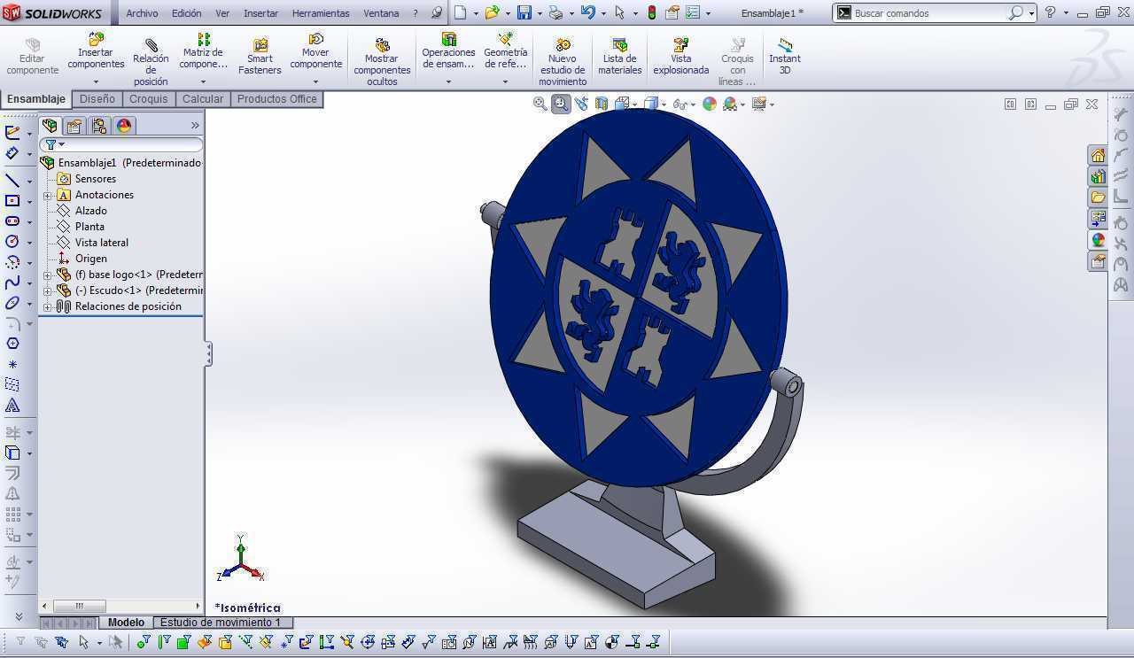Open the File Explorer folder icon in task pane
Image resolution: width=1134 pixels, height=658 pixels.
click(1098, 197)
